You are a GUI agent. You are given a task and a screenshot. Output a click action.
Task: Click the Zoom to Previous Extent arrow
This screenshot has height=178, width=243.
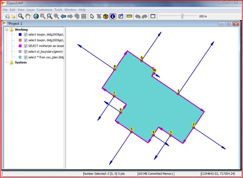(x=63, y=16)
